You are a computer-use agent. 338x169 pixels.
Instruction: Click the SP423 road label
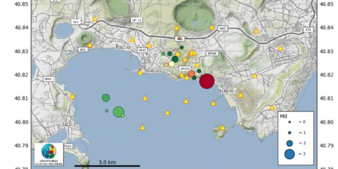point(185,69)
